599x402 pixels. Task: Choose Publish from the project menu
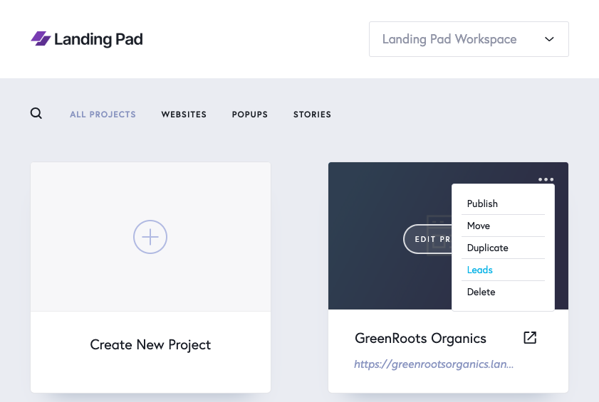482,203
